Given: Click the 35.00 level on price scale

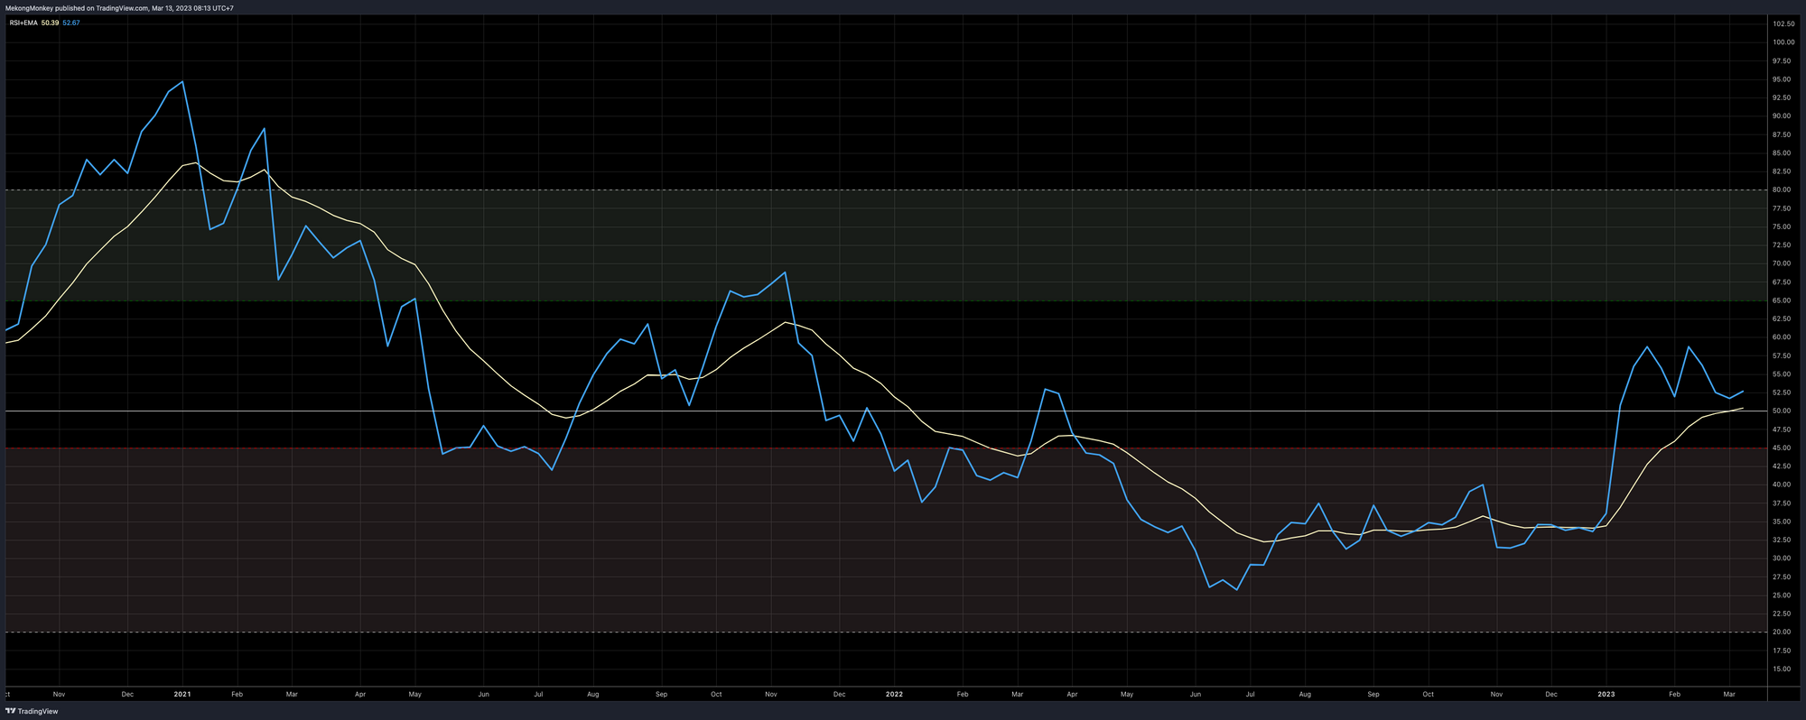Looking at the screenshot, I should point(1783,522).
